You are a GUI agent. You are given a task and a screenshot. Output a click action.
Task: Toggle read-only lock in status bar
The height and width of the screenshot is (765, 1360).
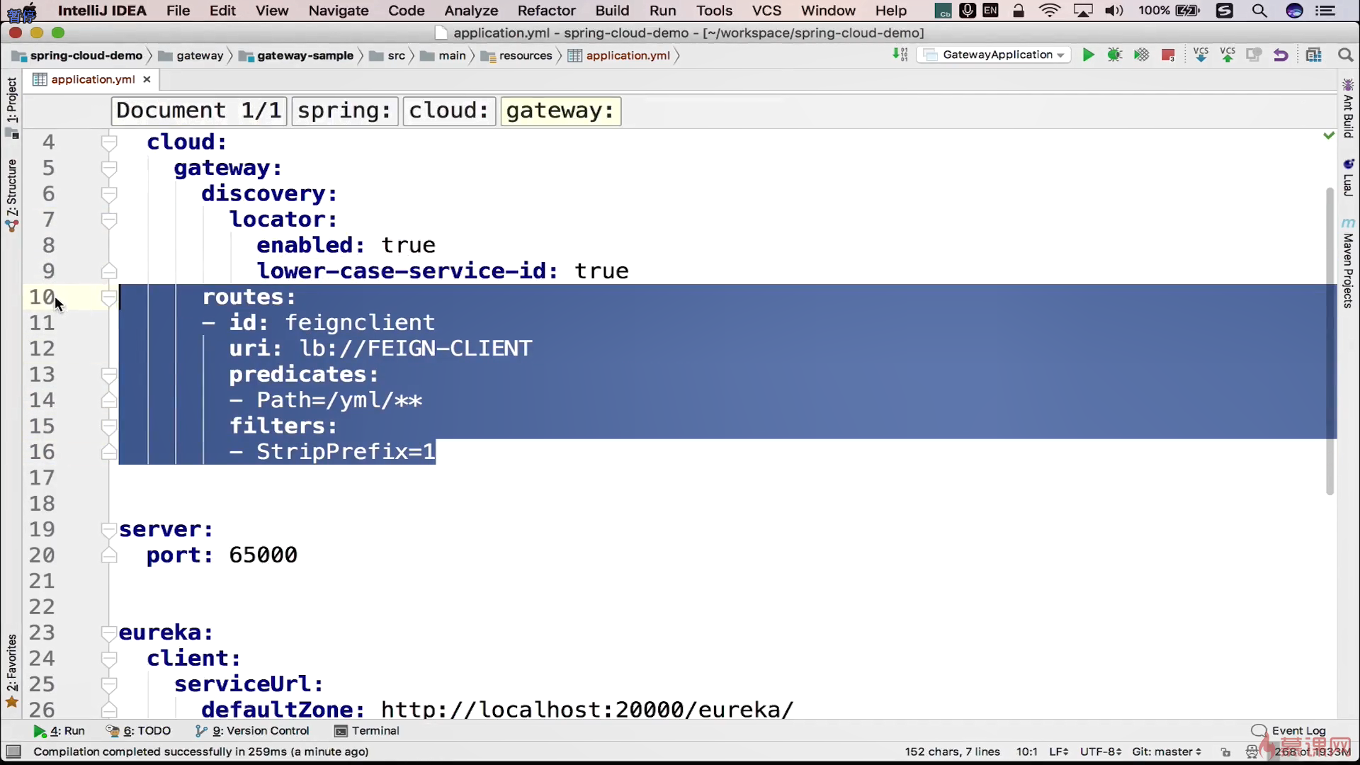tap(1226, 752)
